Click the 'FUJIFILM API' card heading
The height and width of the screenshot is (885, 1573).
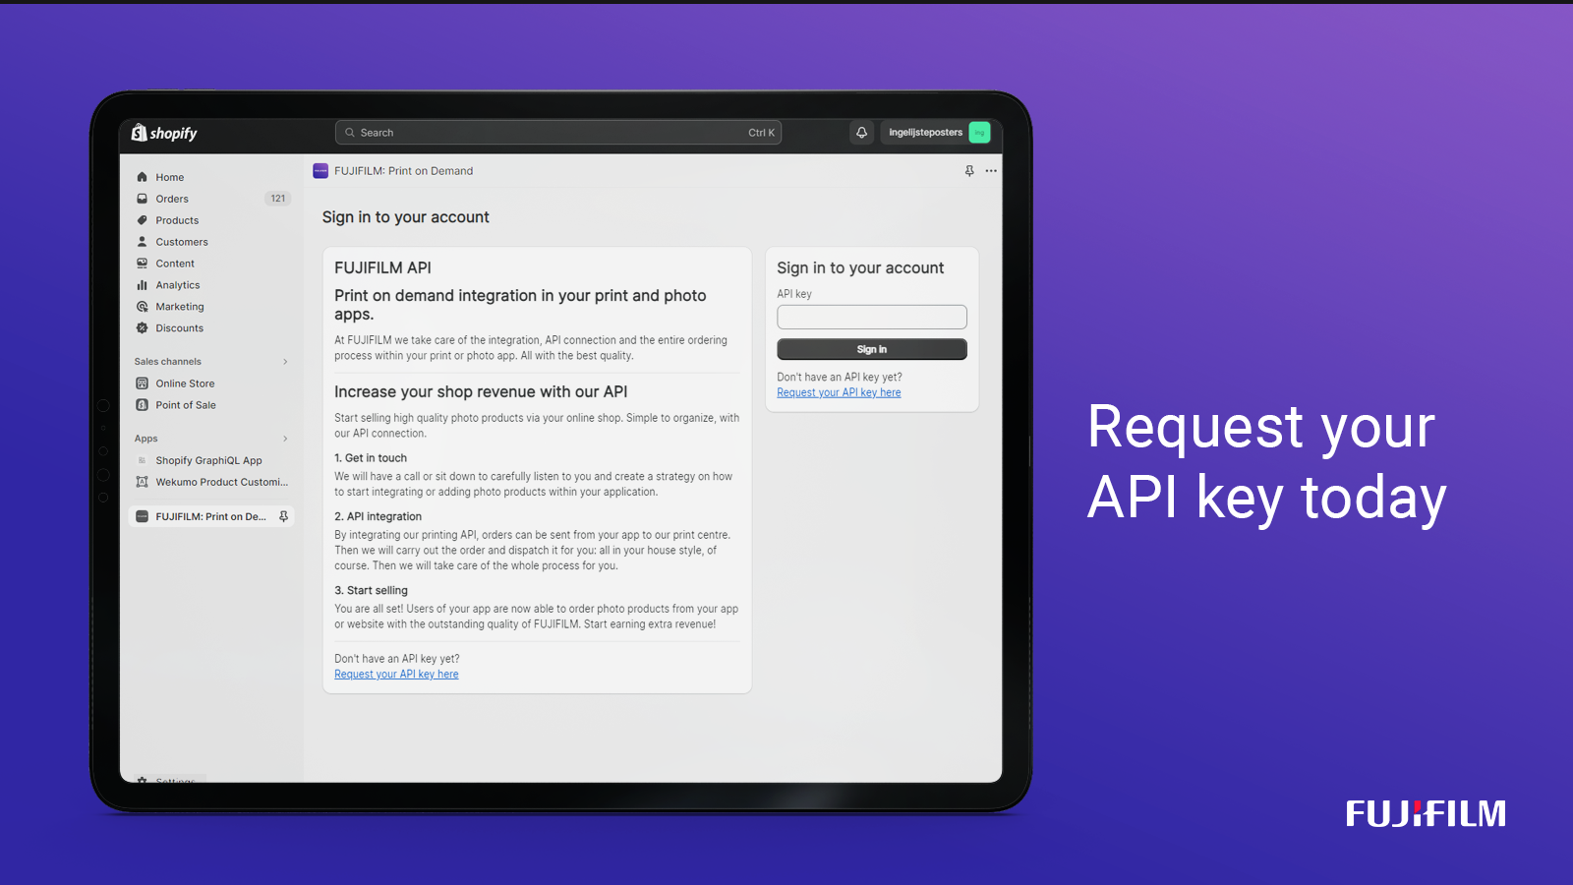(382, 267)
